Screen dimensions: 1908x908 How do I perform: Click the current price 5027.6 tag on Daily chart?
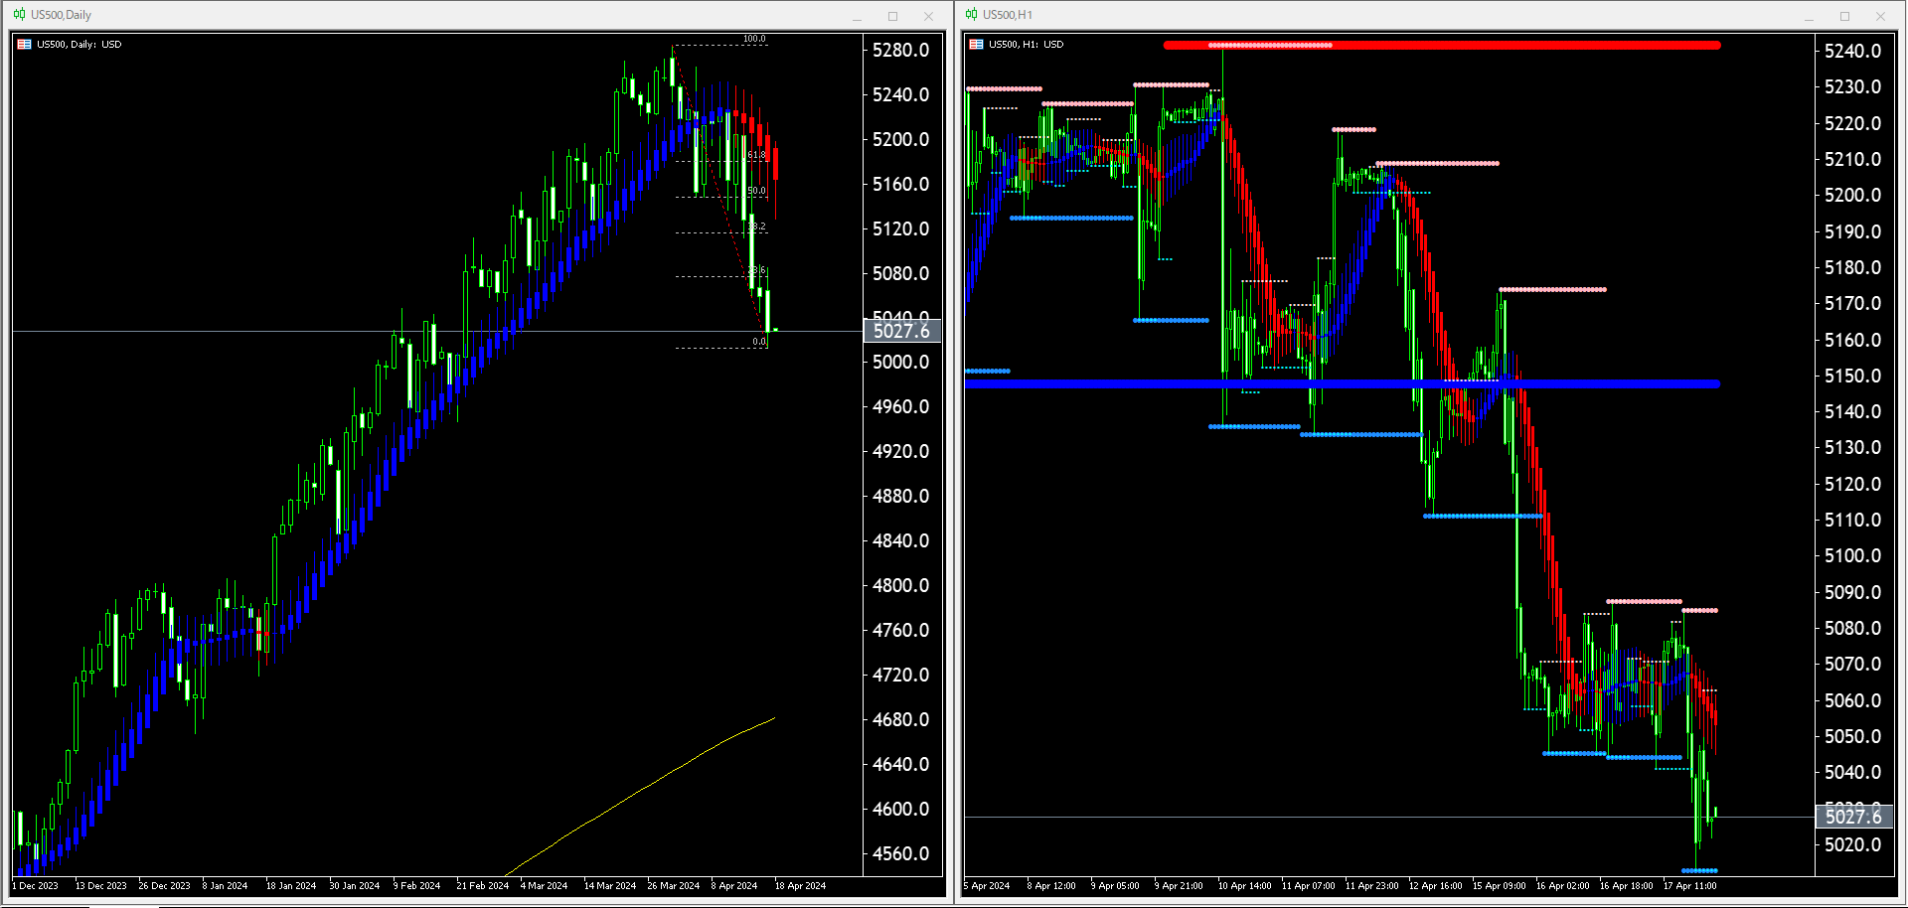pyautogui.click(x=901, y=332)
